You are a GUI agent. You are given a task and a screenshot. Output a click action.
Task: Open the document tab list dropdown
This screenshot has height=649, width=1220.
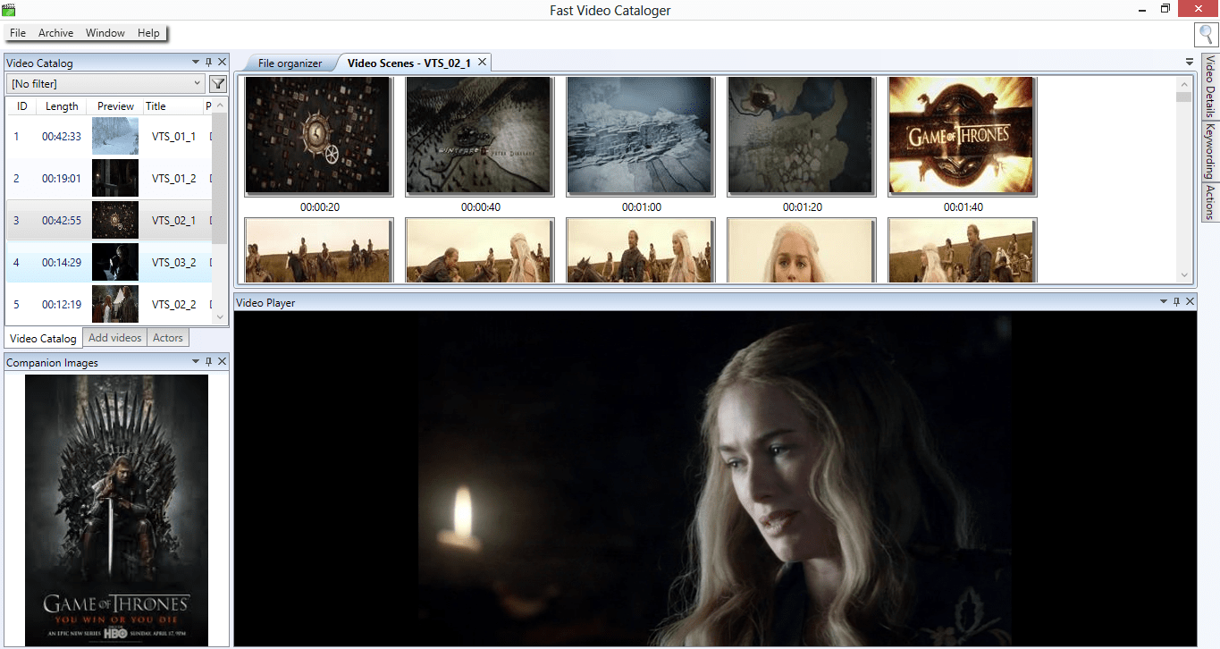pos(1190,63)
